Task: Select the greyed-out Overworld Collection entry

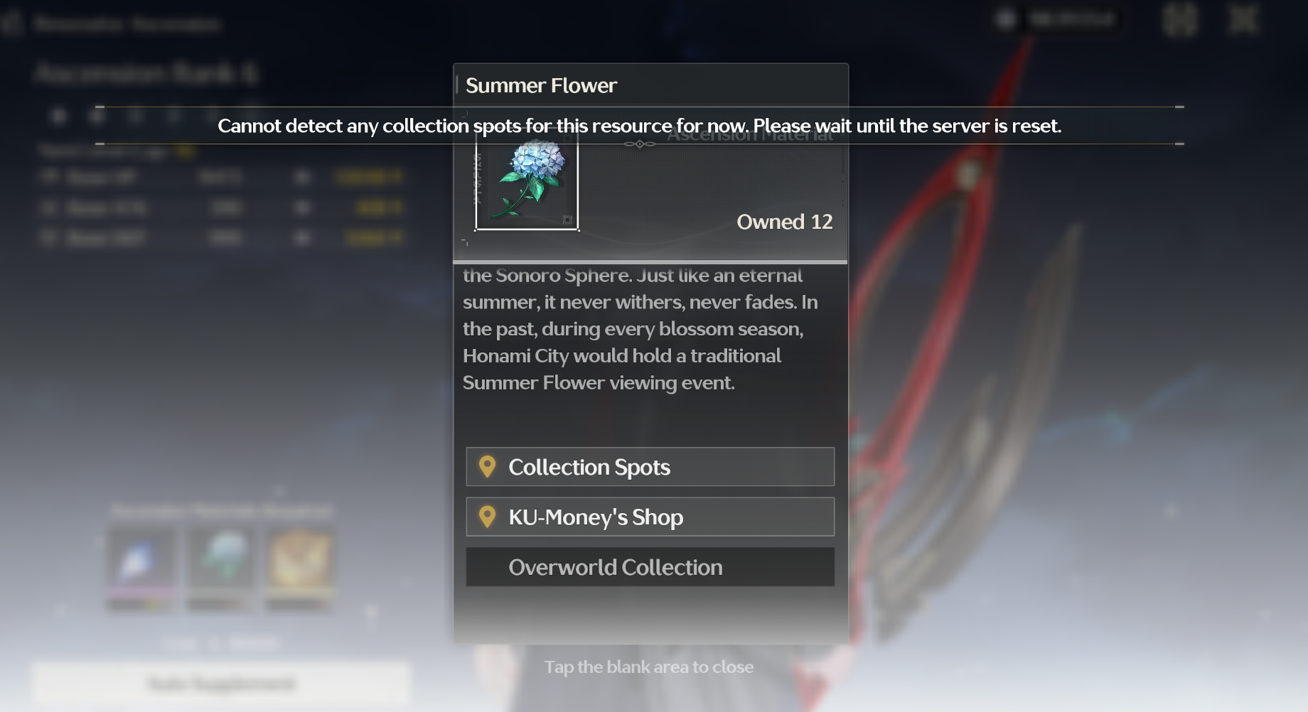Action: tap(650, 566)
